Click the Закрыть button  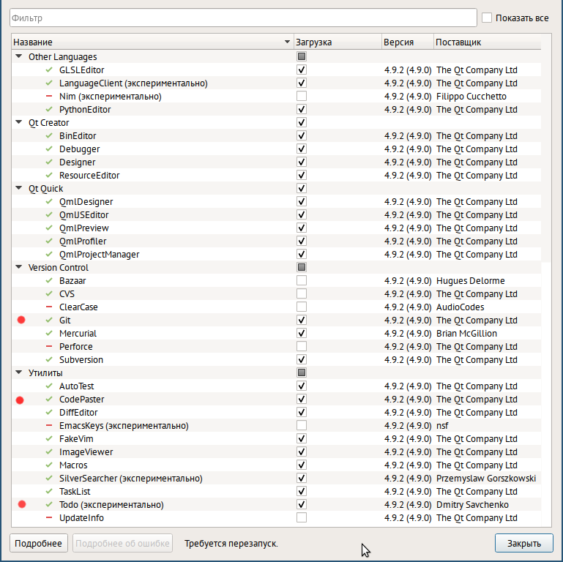(x=524, y=543)
